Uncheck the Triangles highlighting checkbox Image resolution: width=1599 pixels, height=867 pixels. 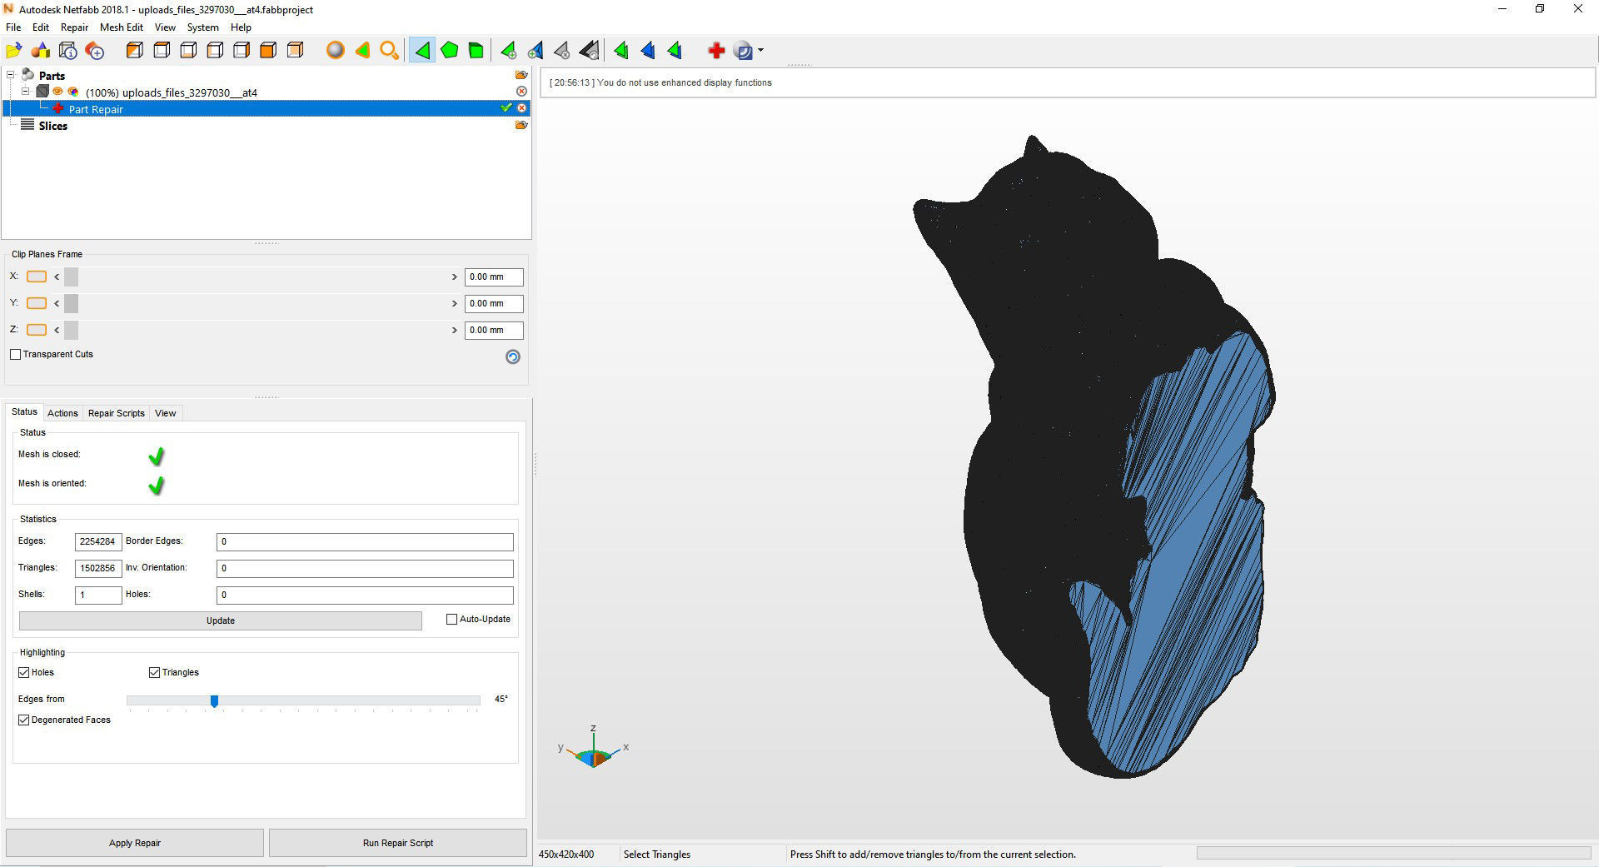click(x=154, y=672)
